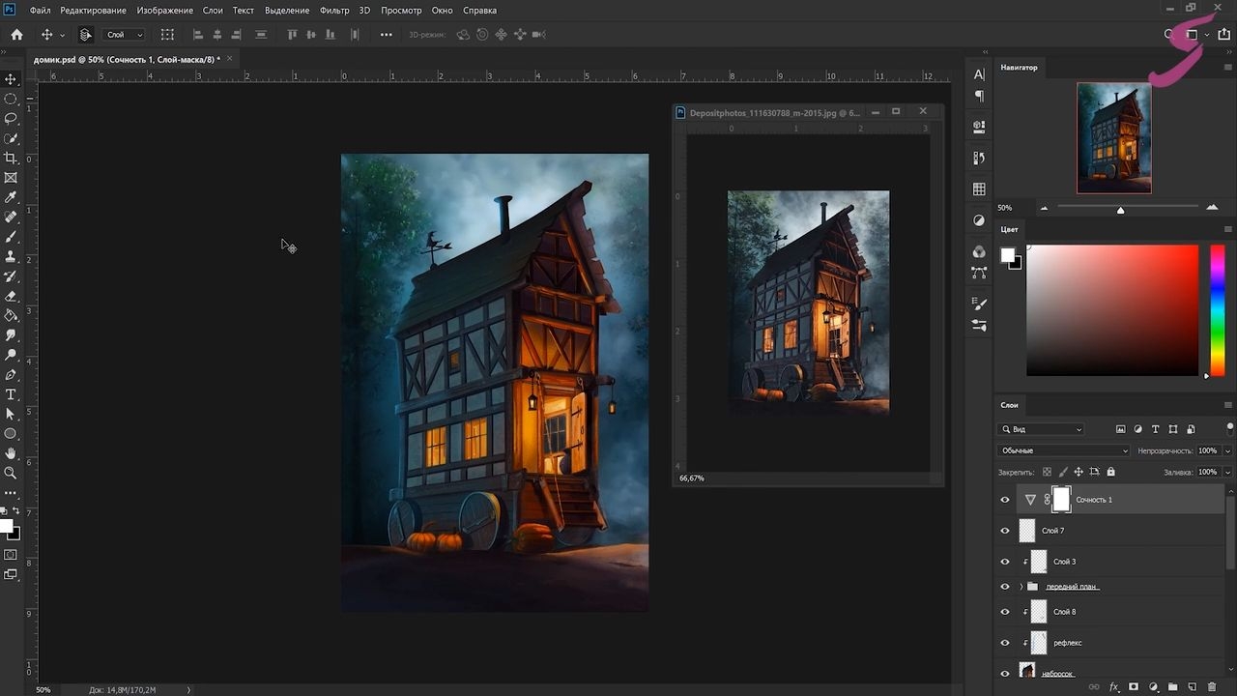Click the Navigator zoom-in large mountains button
Screen dimensions: 1237x696
[x=1212, y=208]
